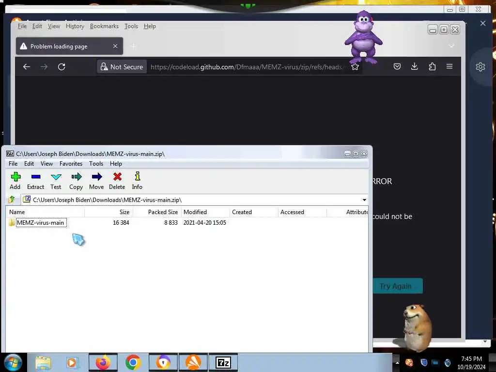The height and width of the screenshot is (372, 496).
Task: Open Firefox hamburger application menu
Action: [x=449, y=66]
